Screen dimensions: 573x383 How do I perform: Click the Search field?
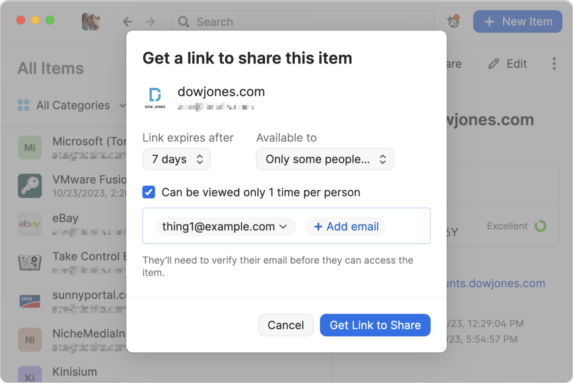(x=303, y=21)
